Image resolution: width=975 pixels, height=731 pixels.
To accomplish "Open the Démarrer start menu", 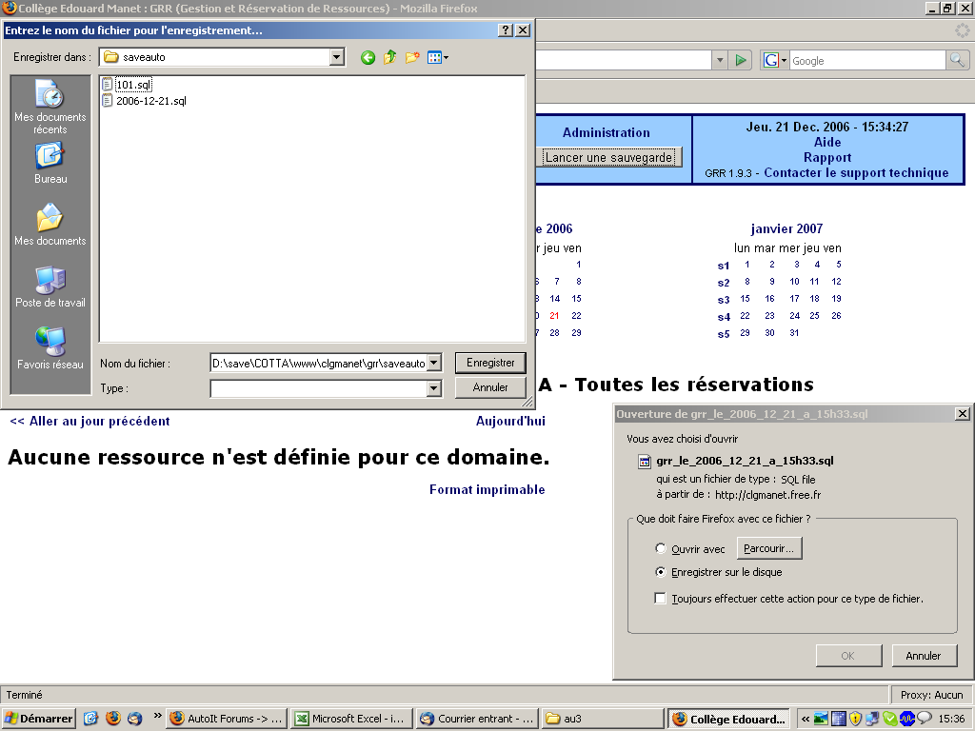I will tap(39, 719).
